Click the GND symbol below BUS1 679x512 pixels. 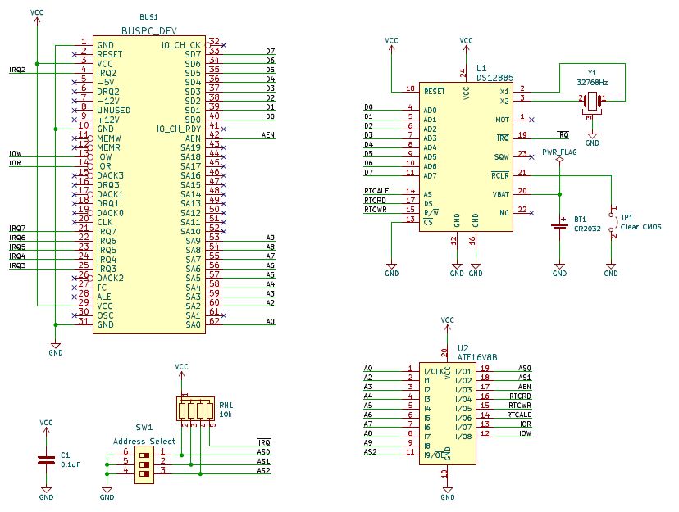pyautogui.click(x=56, y=349)
